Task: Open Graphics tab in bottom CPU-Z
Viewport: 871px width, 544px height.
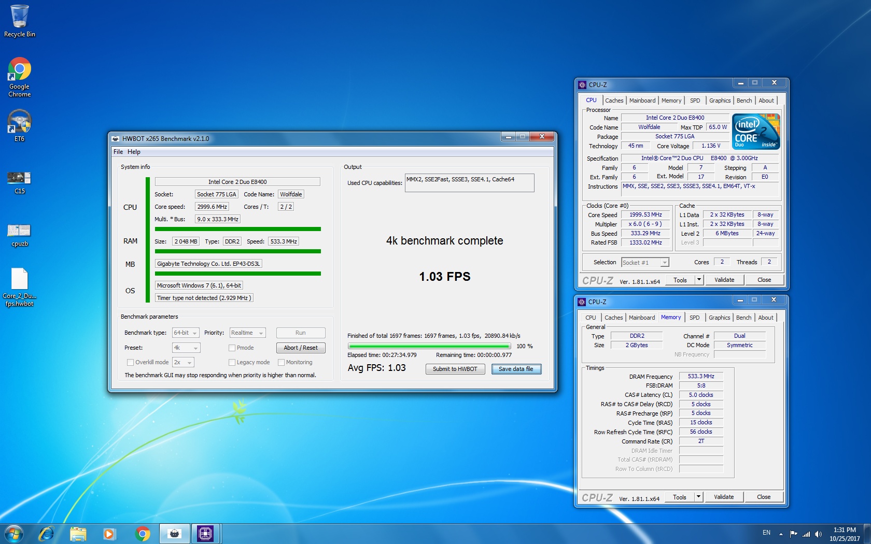Action: click(x=719, y=318)
